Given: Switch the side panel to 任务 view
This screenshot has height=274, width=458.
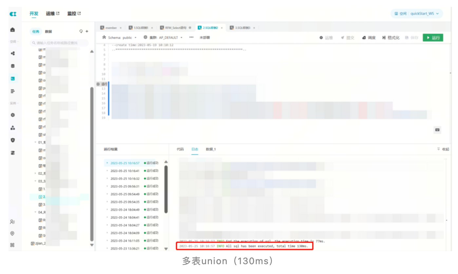Looking at the screenshot, I should (36, 31).
